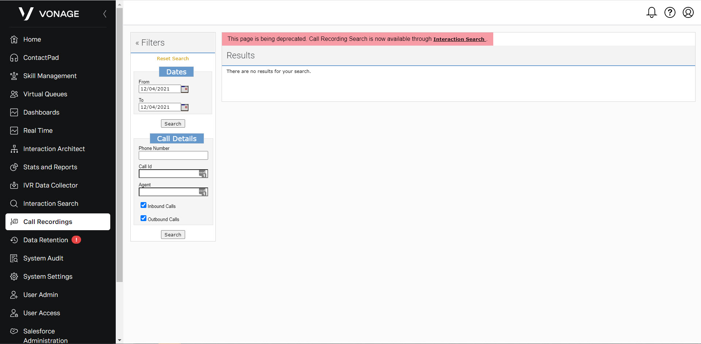Click the Virtual Queues people icon

tap(14, 94)
